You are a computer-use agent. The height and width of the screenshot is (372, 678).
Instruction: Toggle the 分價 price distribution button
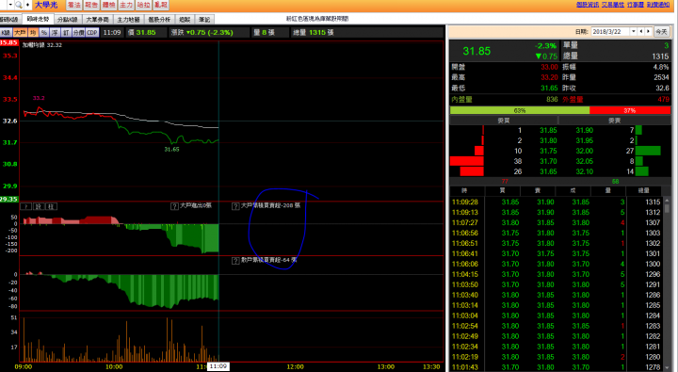click(79, 32)
